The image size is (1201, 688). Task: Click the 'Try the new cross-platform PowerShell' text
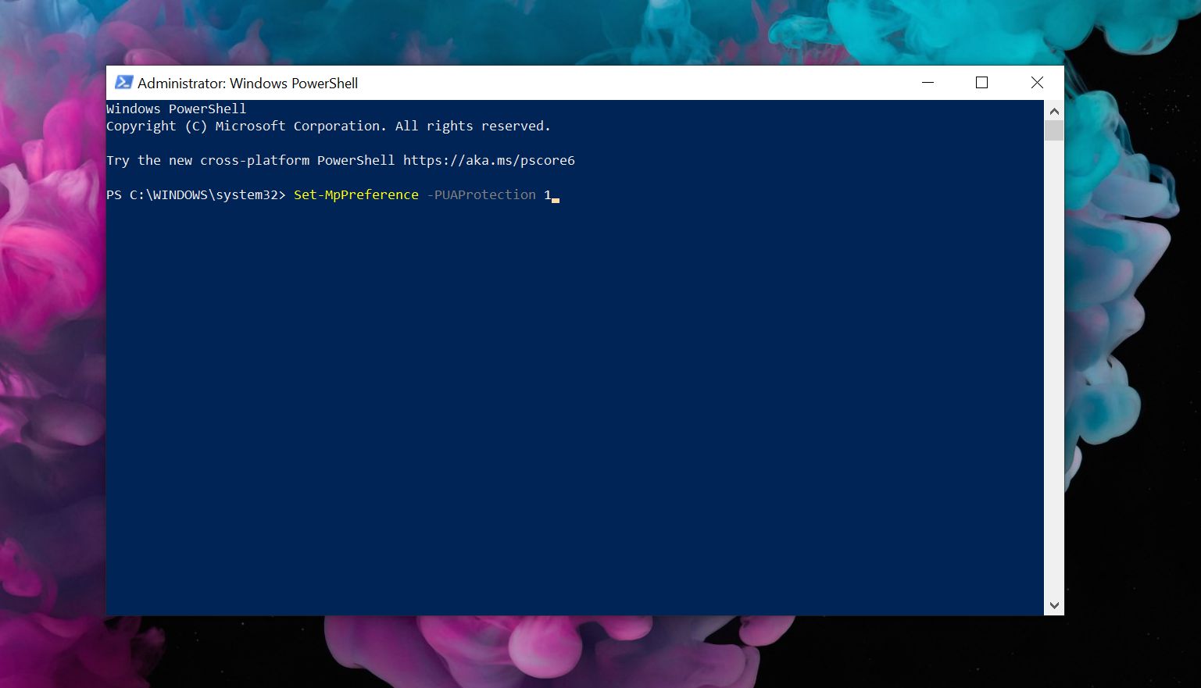tap(251, 160)
